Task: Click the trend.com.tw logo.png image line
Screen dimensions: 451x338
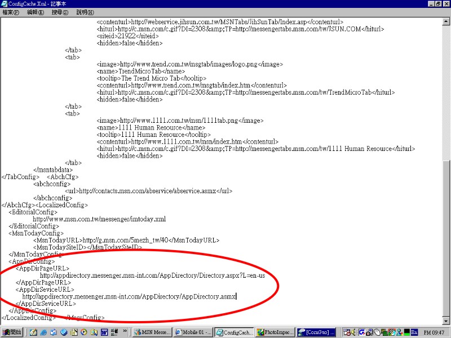Action: click(x=190, y=64)
